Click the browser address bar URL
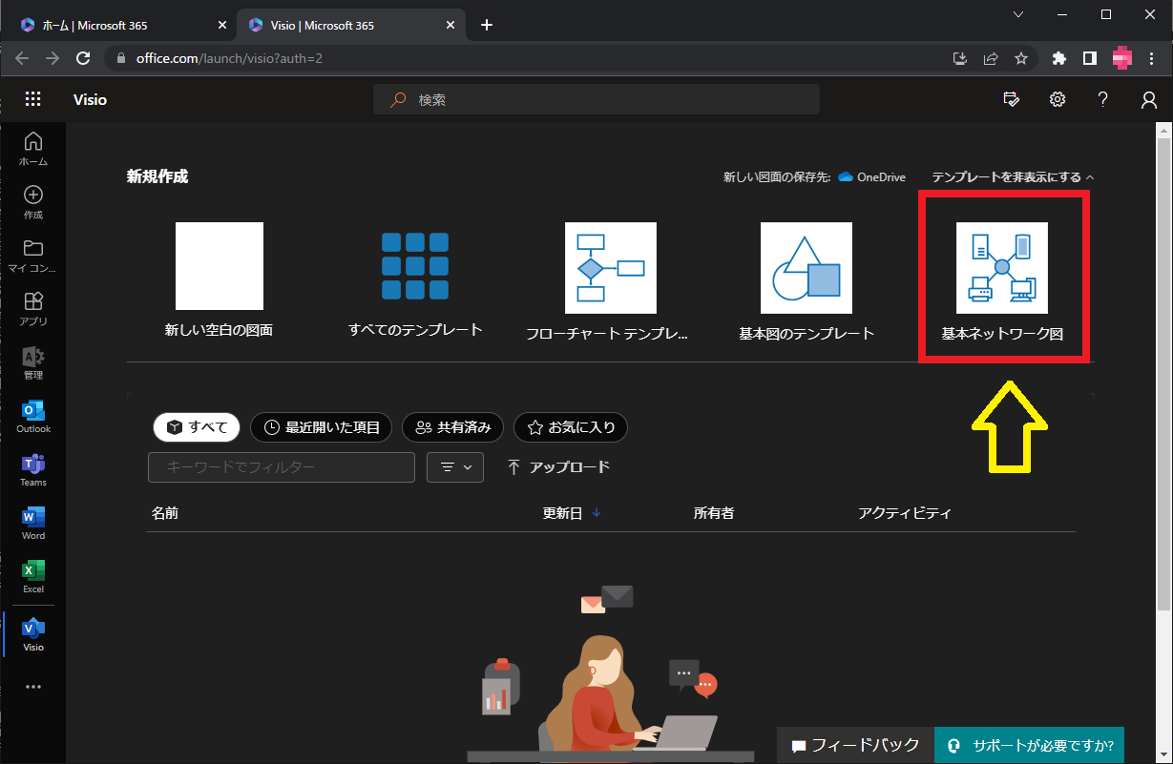Image resolution: width=1173 pixels, height=764 pixels. tap(229, 58)
